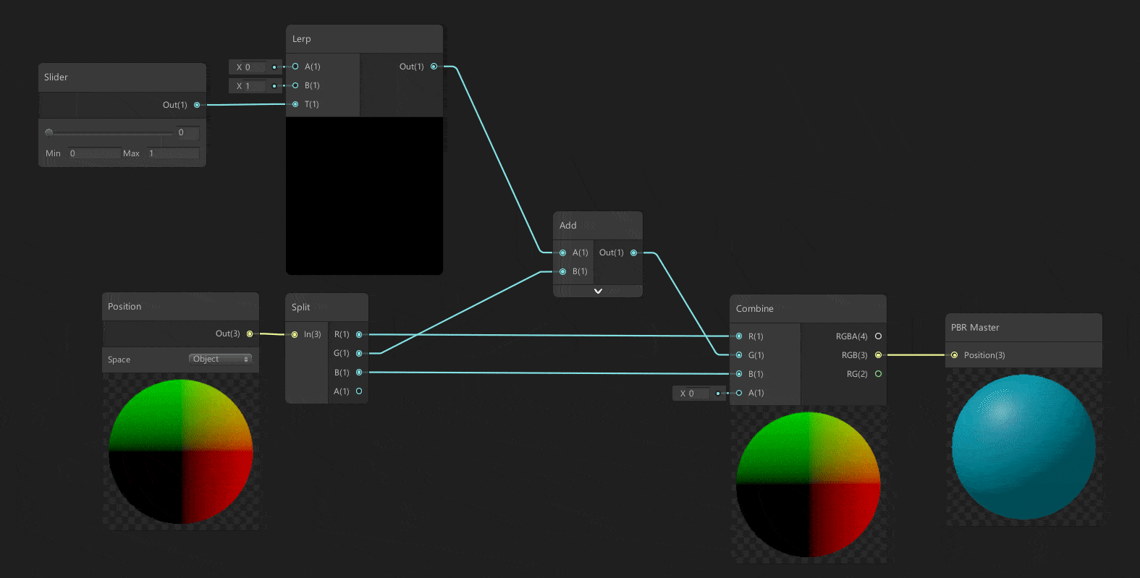Click the Combine node RG(2) output port
Image resolution: width=1140 pixels, height=578 pixels.
tap(878, 374)
